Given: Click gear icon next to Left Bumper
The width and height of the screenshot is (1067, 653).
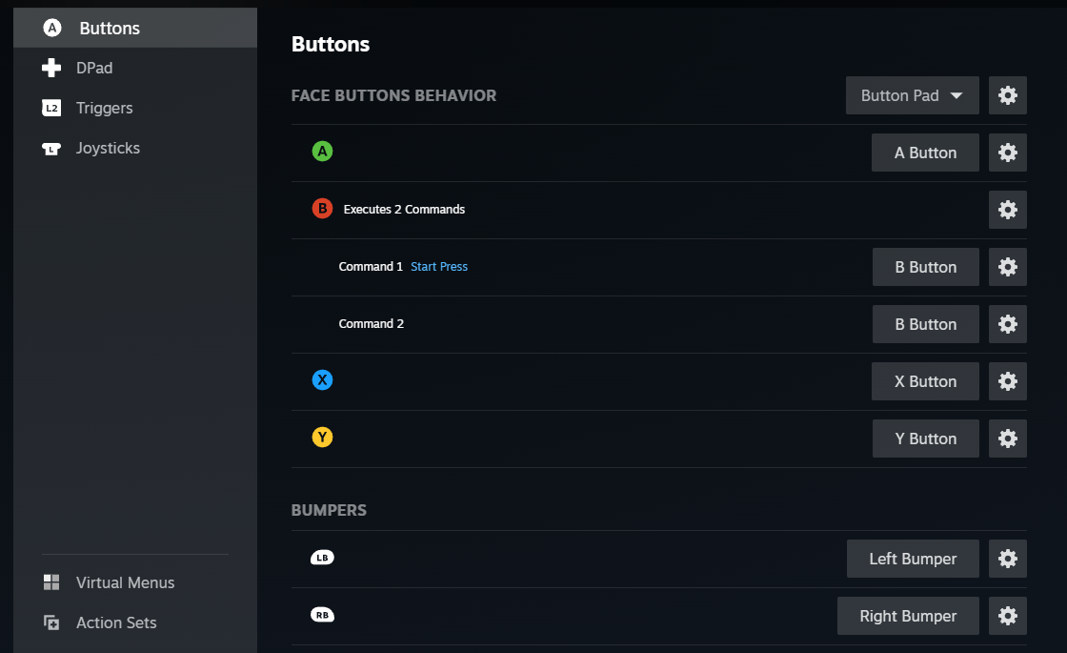Looking at the screenshot, I should click(x=1008, y=559).
